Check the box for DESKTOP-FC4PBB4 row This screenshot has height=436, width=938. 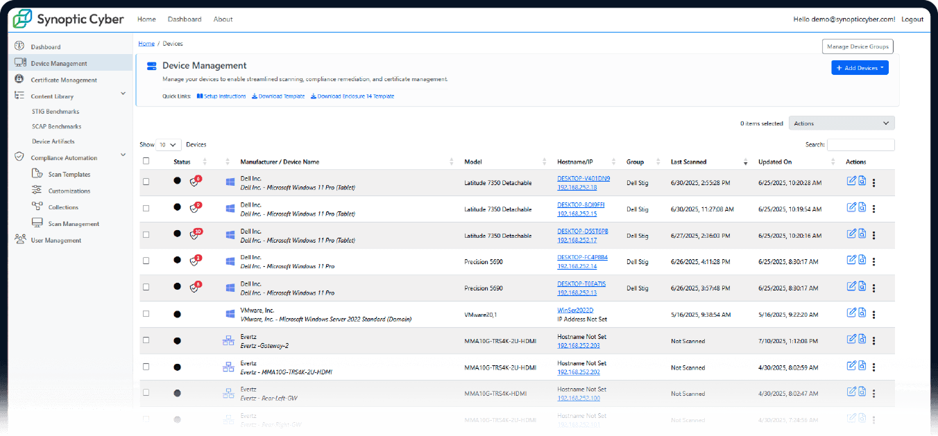click(146, 261)
